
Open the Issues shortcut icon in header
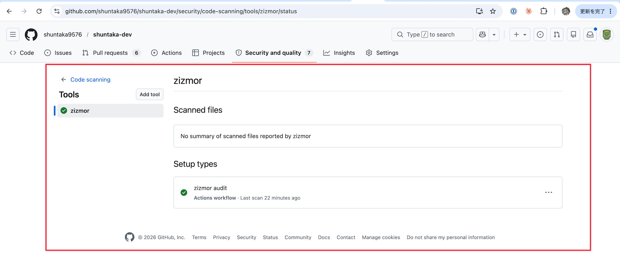(x=540, y=34)
